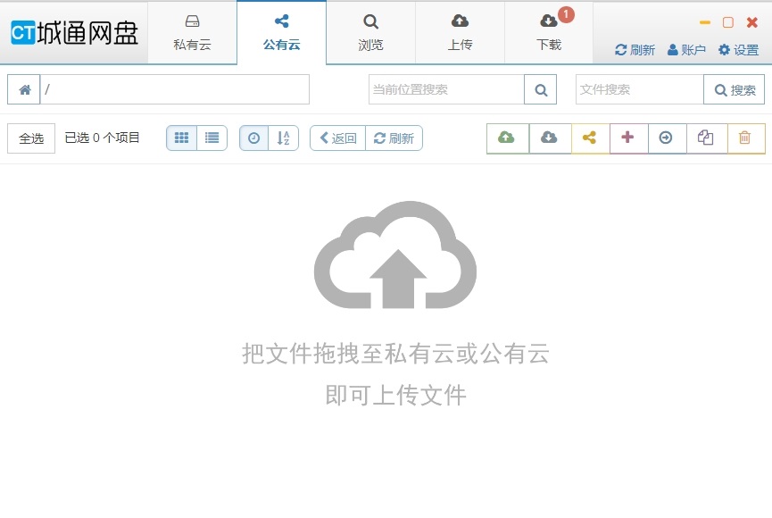772x518 pixels.
Task: Focus the 文件搜索 file search field
Action: [x=640, y=89]
